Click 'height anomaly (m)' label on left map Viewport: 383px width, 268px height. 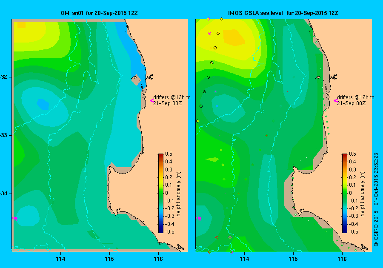coord(179,194)
